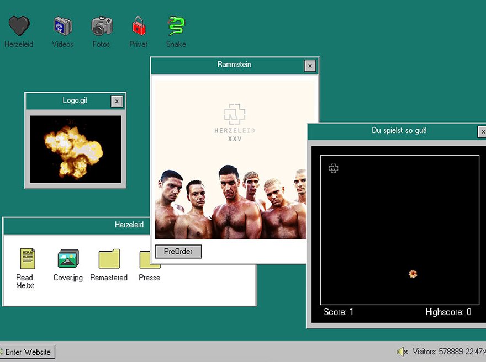Viewport: 486px width, 362px height.
Task: Click the taskbar clock showing 22:47
Action: point(476,352)
